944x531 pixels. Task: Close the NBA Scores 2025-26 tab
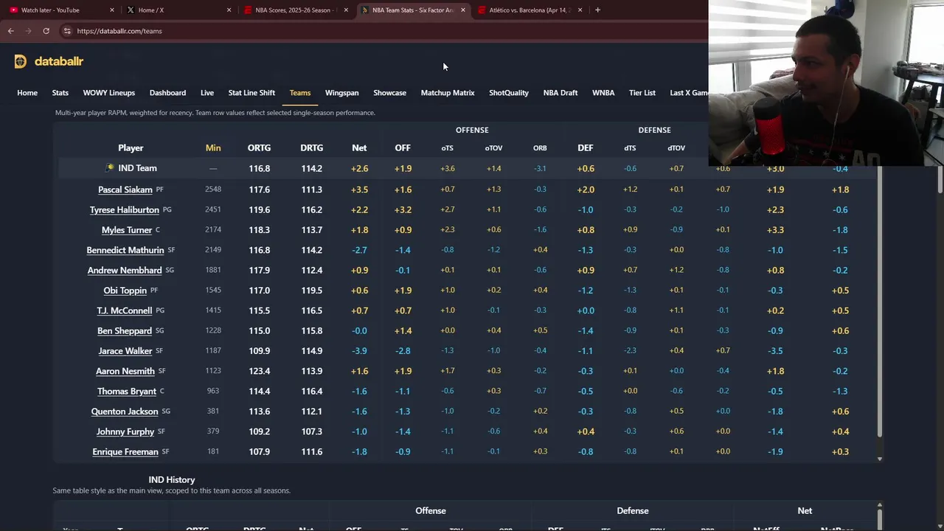(346, 10)
